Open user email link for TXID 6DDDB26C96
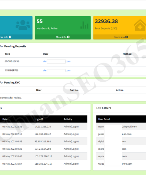This screenshot has height=175, width=146. [x=57, y=61]
